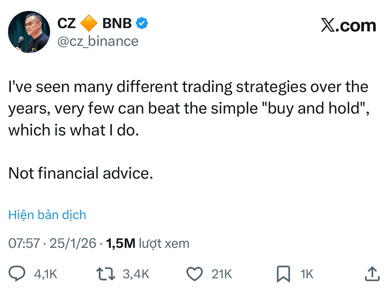Click the reply speech bubble icon
391x288 pixels.
coord(17,273)
